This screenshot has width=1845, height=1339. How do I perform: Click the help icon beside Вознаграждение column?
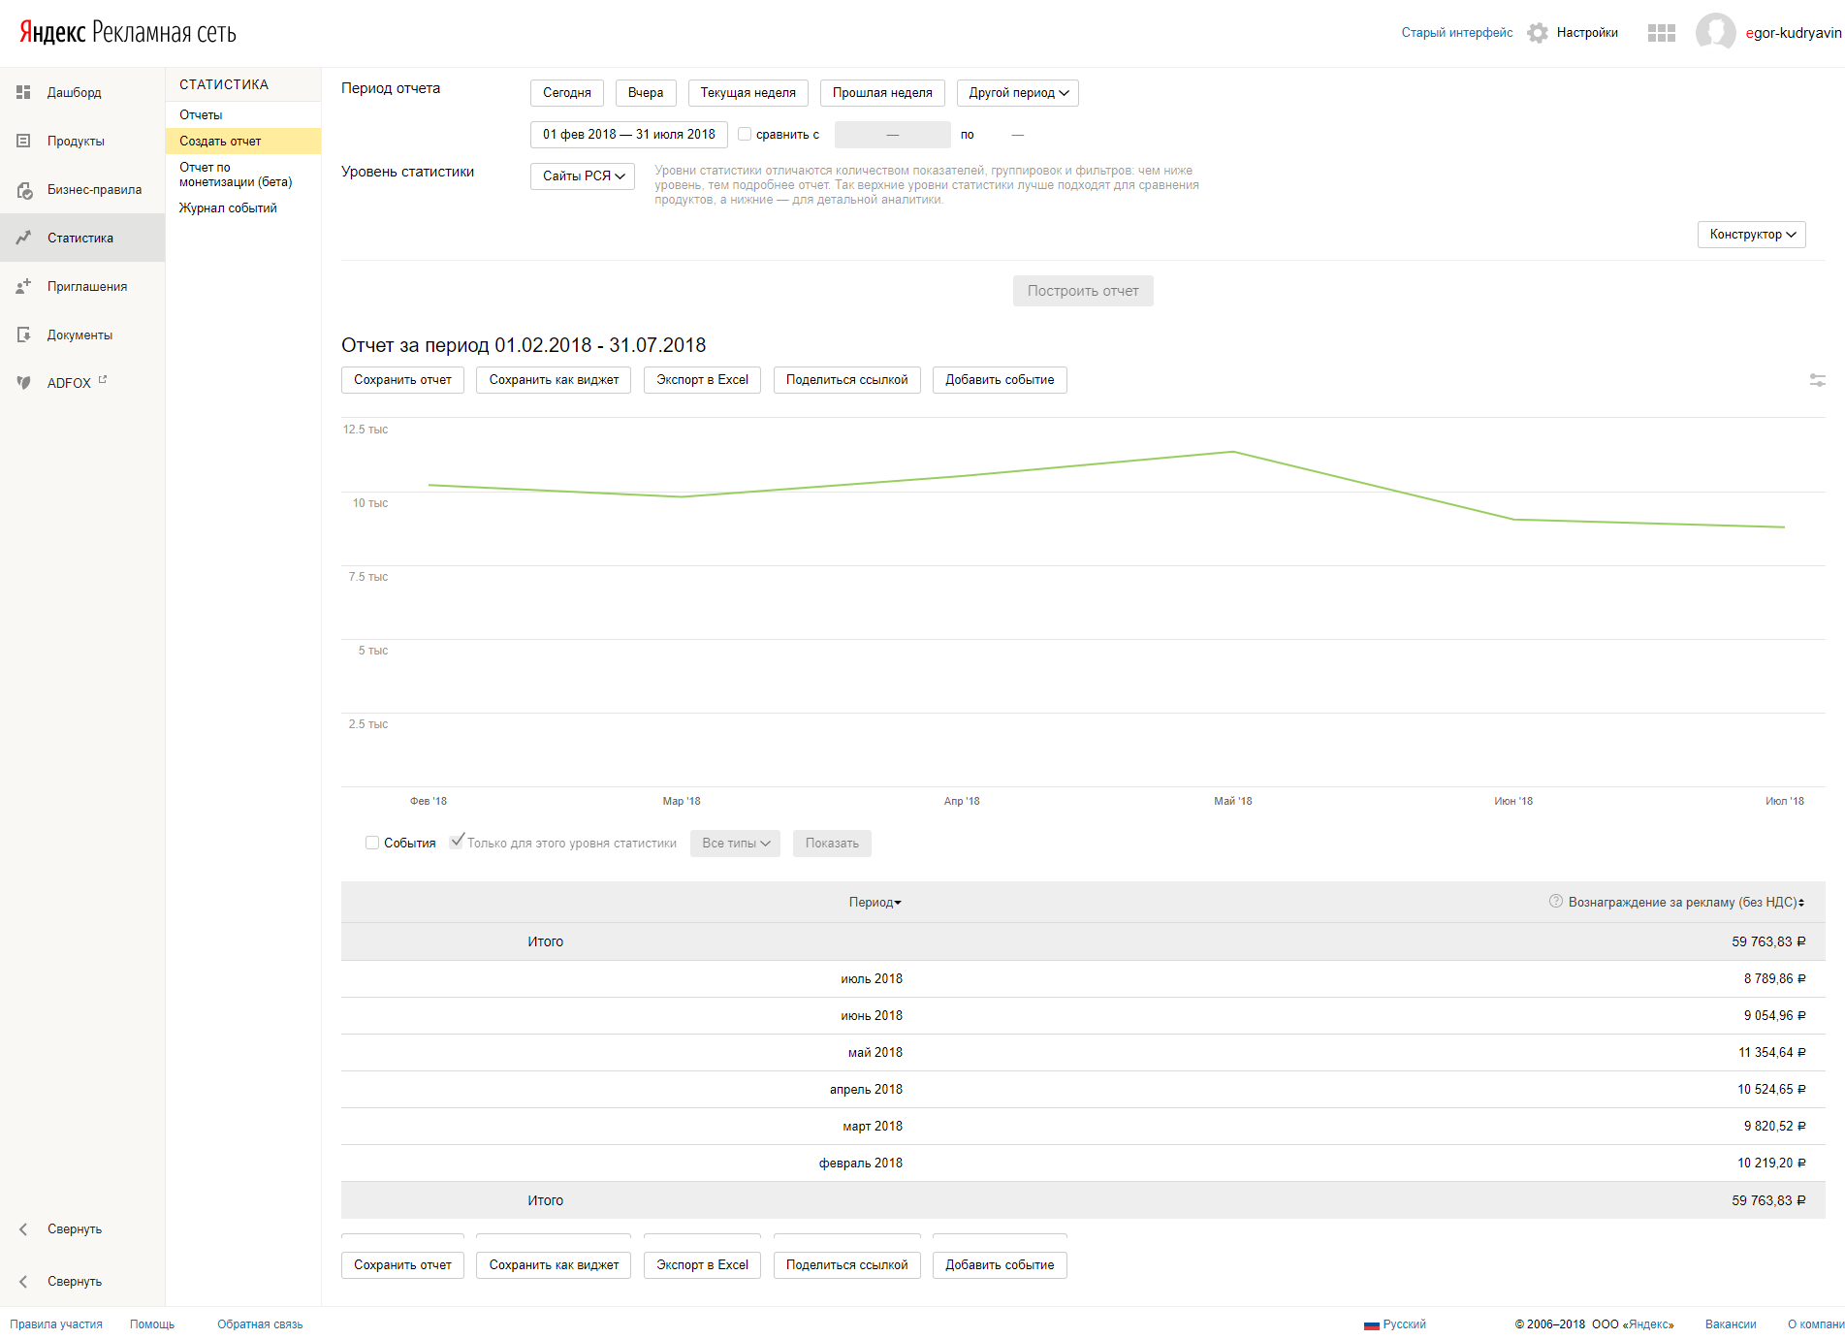pyautogui.click(x=1555, y=902)
